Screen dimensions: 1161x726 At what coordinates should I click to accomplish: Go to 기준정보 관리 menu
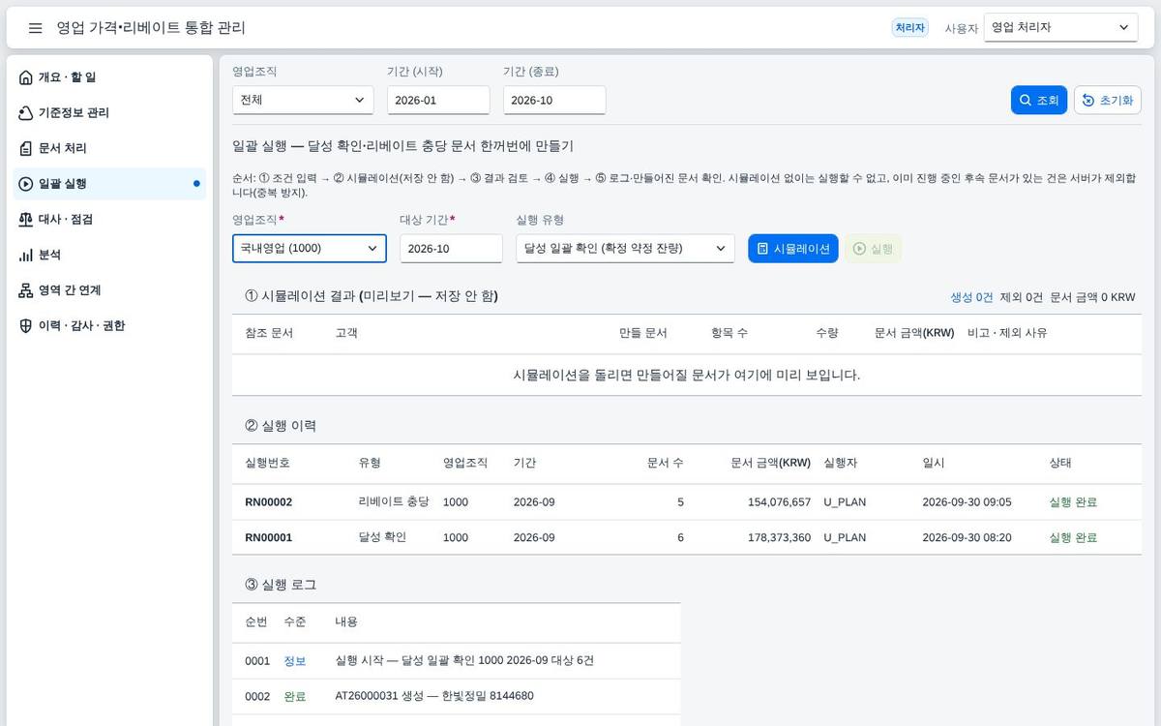109,113
